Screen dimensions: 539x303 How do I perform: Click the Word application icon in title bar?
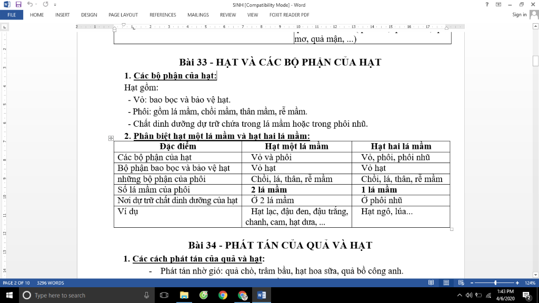pos(7,4)
